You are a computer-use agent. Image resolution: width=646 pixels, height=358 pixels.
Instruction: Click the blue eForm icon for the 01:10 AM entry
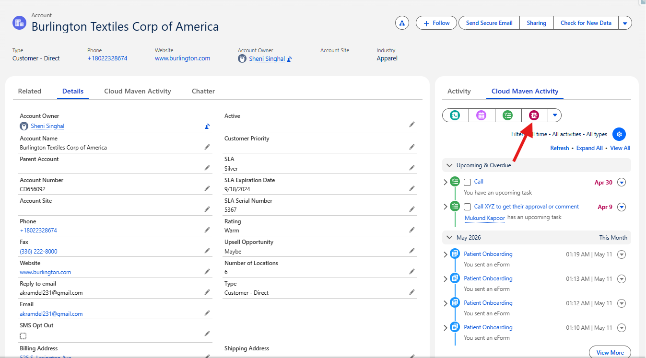pos(455,327)
